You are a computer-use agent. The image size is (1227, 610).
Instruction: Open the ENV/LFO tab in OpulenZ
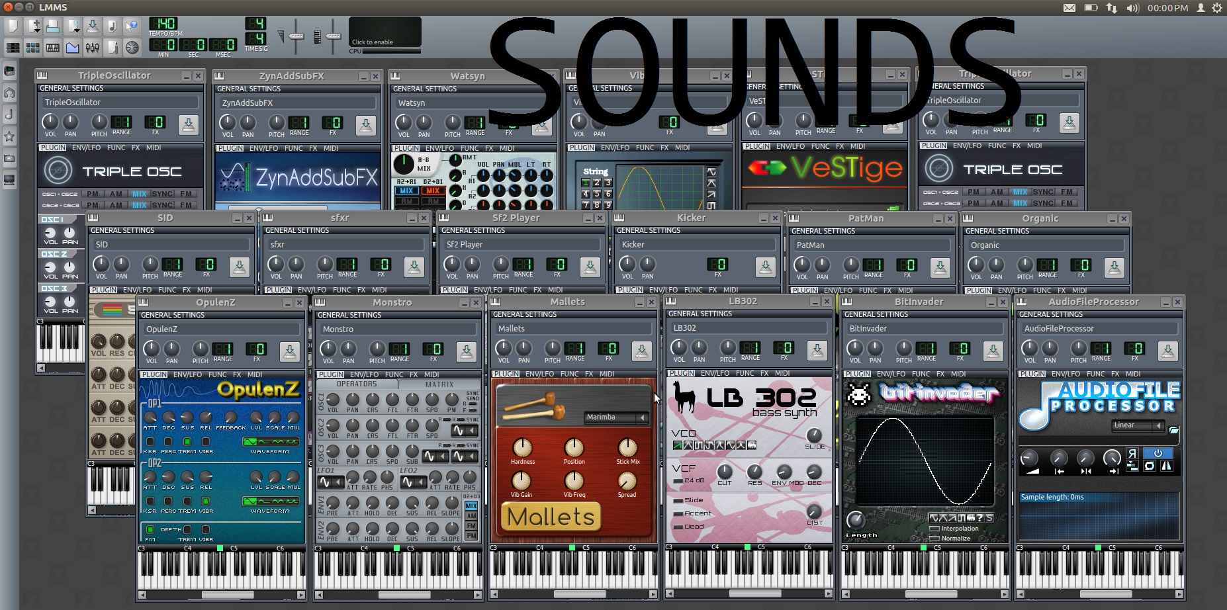click(187, 374)
